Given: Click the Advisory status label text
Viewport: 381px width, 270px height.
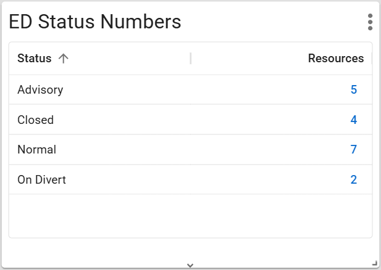Looking at the screenshot, I should pos(40,90).
